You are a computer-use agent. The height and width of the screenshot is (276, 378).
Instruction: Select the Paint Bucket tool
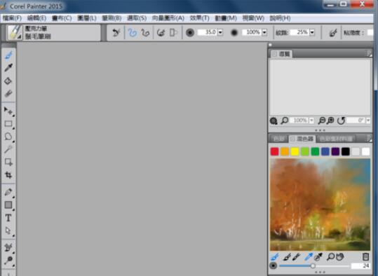(x=8, y=81)
